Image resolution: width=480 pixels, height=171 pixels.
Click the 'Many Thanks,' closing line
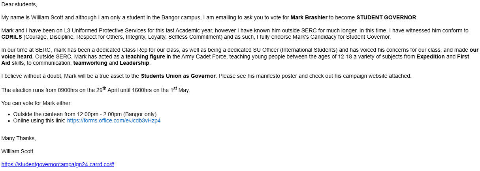(x=19, y=138)
